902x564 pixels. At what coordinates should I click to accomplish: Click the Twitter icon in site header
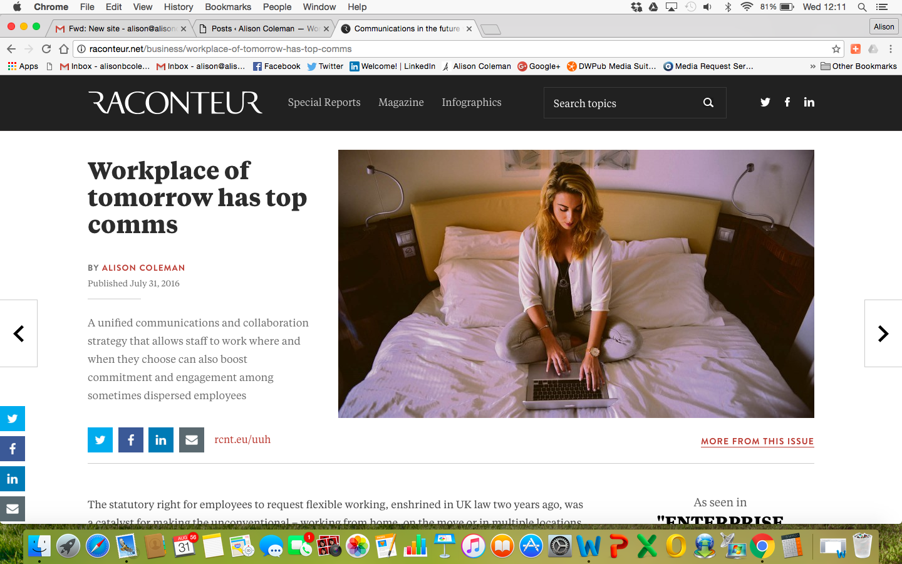[x=765, y=102]
